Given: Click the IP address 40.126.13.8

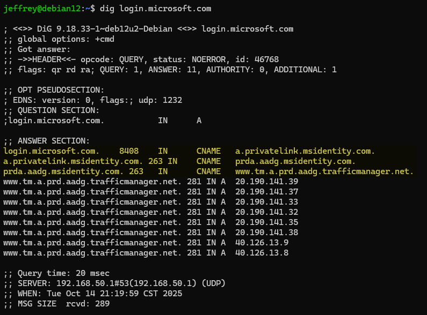Looking at the screenshot, I should tap(262, 253).
